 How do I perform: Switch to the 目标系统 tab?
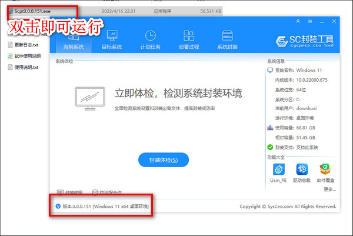point(112,41)
